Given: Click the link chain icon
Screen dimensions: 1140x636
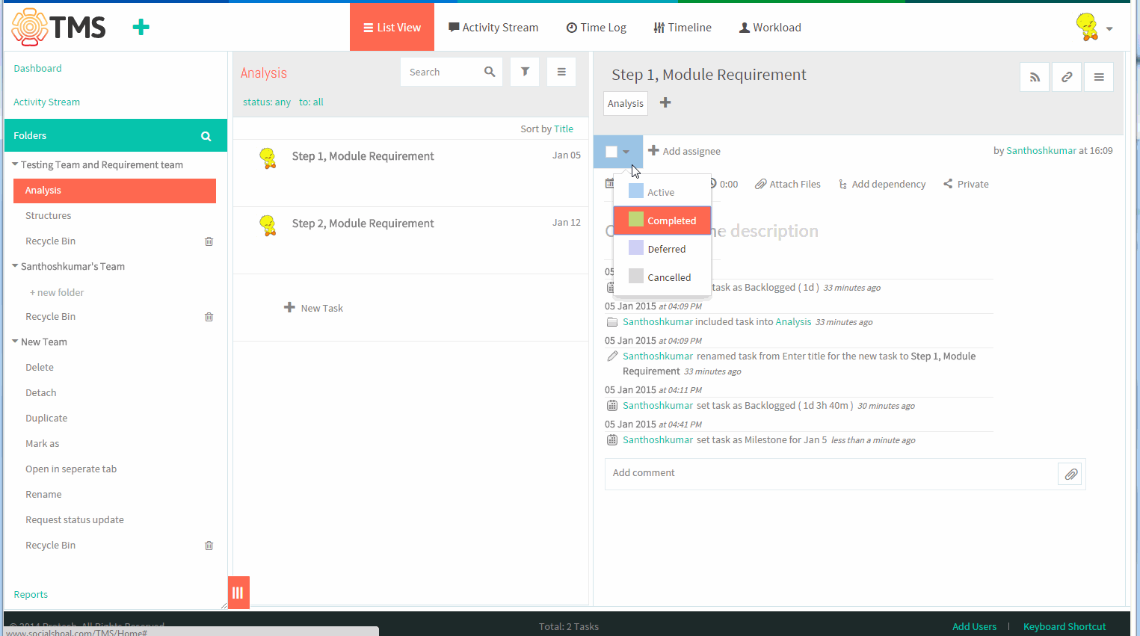Looking at the screenshot, I should pos(1067,77).
